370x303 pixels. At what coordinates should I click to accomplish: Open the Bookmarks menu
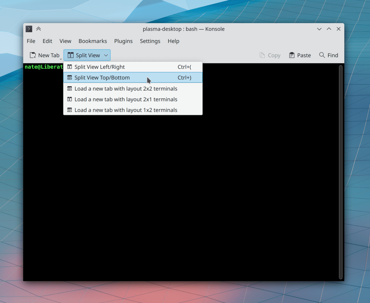[x=92, y=41]
